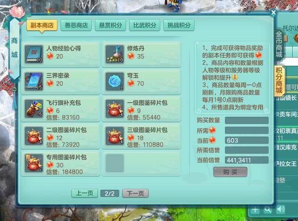
Task: Click the magnifier search icon at the bottom right
Action: [268, 210]
